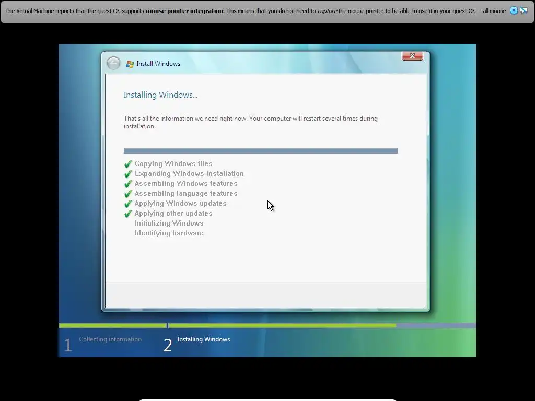The height and width of the screenshot is (401, 535).
Task: Click the installation progress bar in dialog
Action: pos(260,151)
